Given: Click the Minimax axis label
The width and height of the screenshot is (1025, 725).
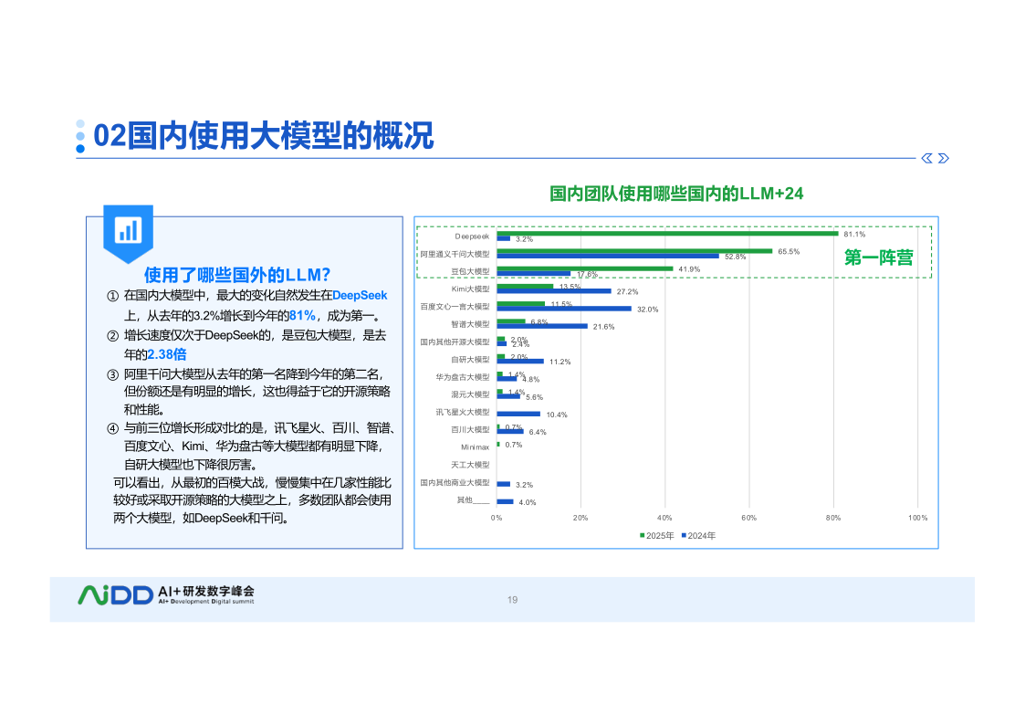Looking at the screenshot, I should (476, 447).
